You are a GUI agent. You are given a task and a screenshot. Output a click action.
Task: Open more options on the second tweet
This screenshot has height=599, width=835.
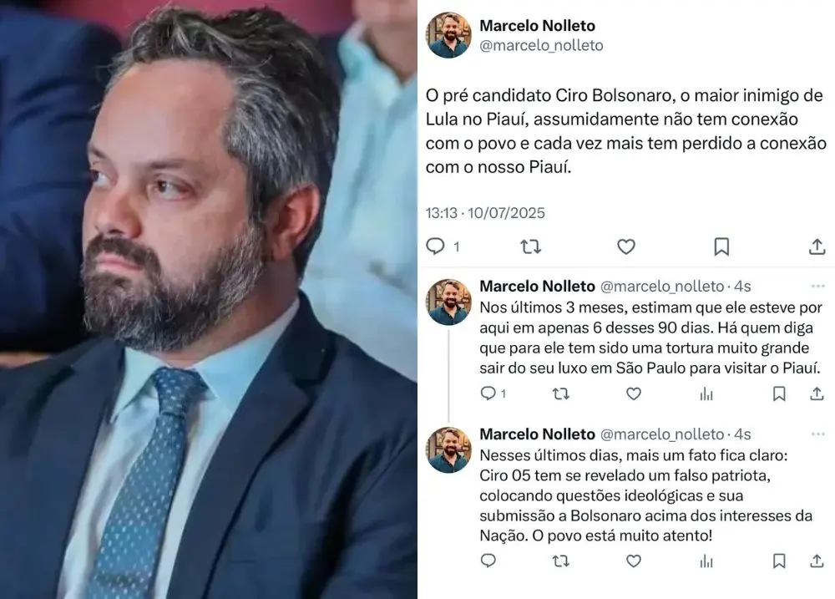click(x=817, y=287)
